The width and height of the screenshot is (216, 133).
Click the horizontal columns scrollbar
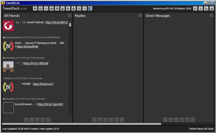[82, 124]
